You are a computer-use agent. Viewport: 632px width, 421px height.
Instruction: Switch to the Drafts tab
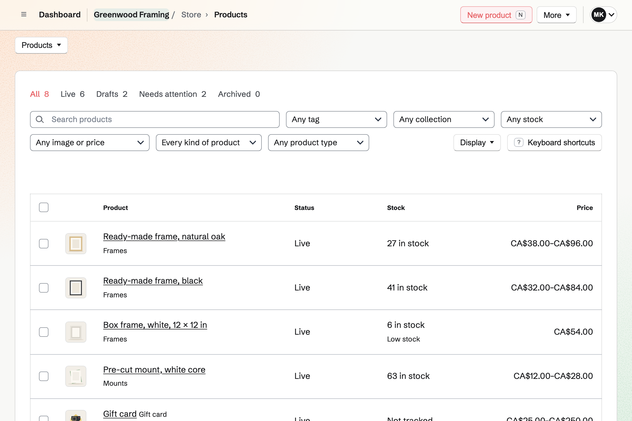112,94
